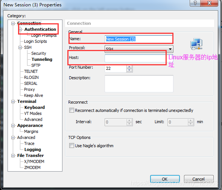Dismiss dialog with Cancel button

click(x=199, y=179)
